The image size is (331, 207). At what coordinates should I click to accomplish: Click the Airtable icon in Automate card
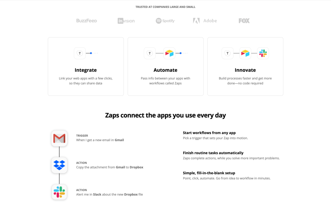pyautogui.click(x=169, y=53)
